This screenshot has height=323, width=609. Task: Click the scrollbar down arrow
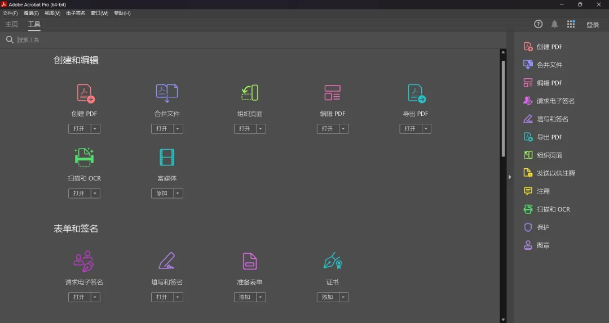(503, 320)
